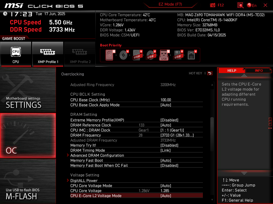Change Extreme Memory Profile(XMP) setting

pos(136,120)
